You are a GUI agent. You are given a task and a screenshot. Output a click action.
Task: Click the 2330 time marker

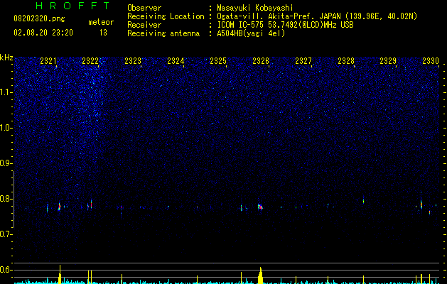(x=431, y=61)
